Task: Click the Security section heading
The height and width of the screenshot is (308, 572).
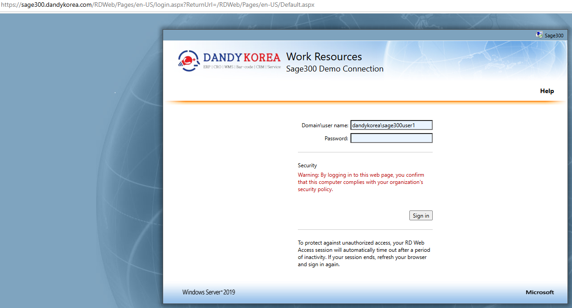Action: pos(307,165)
